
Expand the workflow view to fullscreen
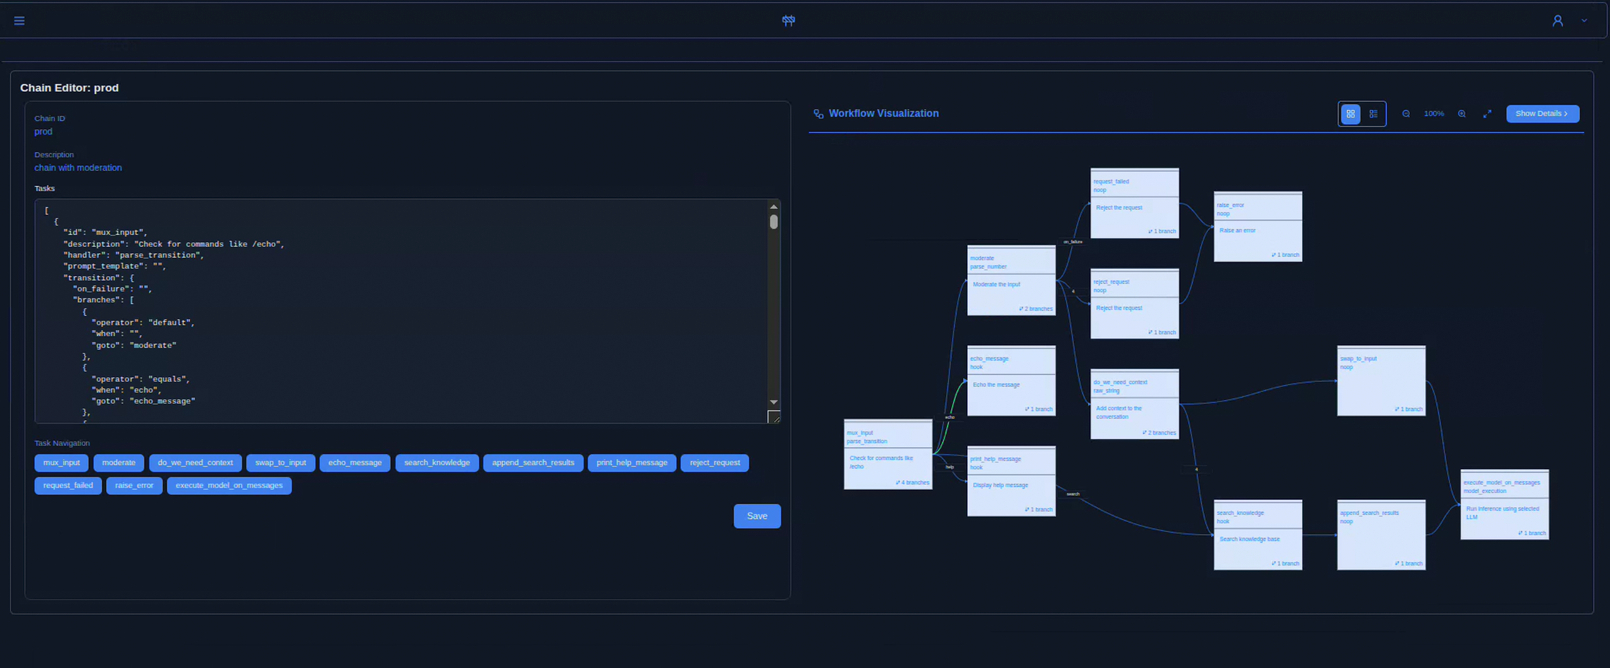click(x=1488, y=113)
